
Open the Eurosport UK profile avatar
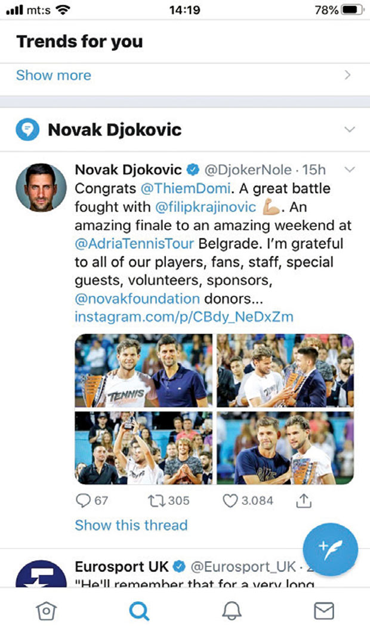(x=41, y=574)
